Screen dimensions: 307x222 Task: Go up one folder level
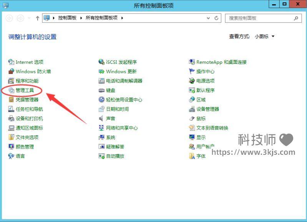click(x=37, y=18)
